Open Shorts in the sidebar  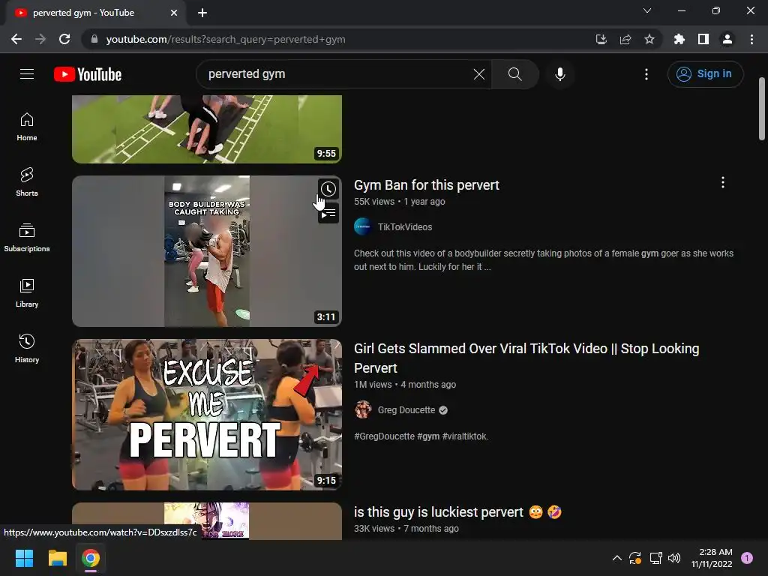pyautogui.click(x=27, y=182)
